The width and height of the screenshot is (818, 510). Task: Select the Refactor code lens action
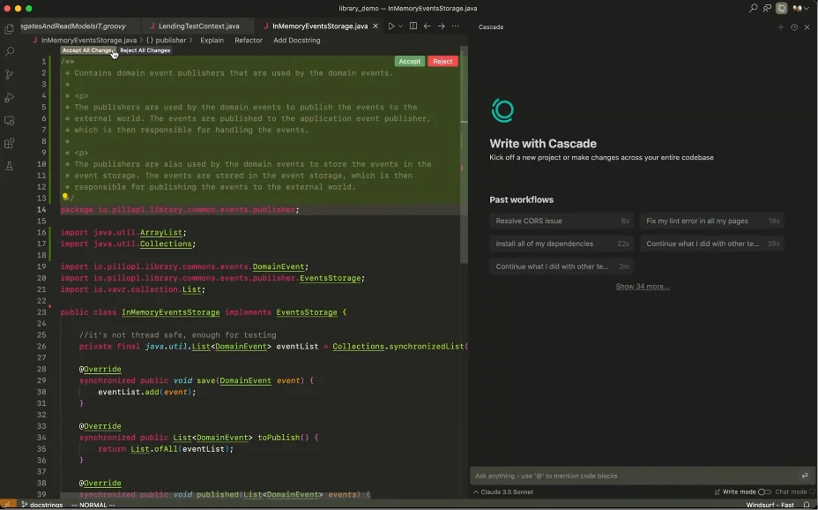(x=249, y=41)
